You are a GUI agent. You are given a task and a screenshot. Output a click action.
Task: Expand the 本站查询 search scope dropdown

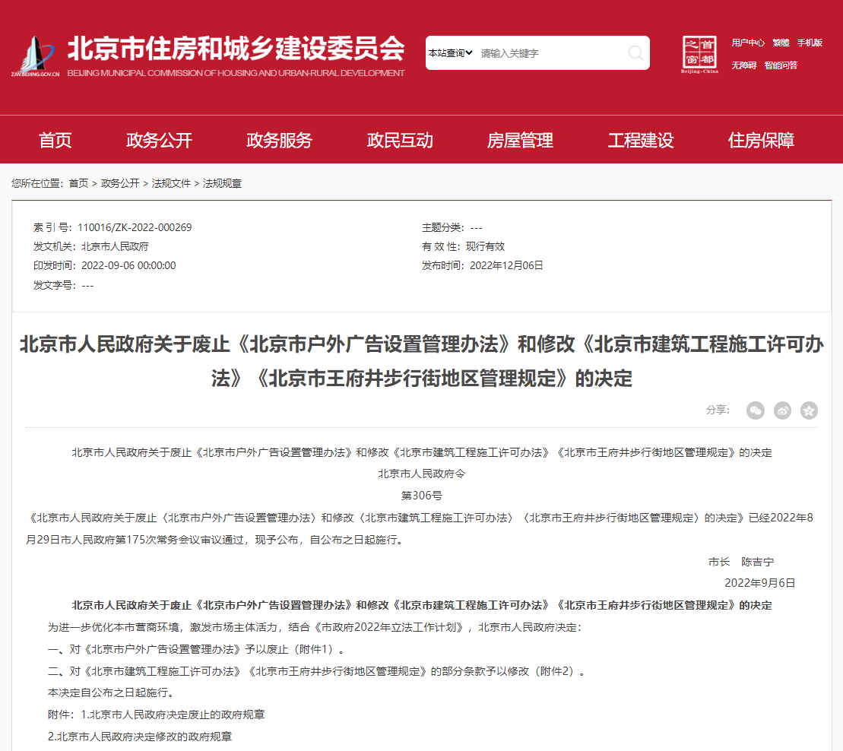[450, 53]
